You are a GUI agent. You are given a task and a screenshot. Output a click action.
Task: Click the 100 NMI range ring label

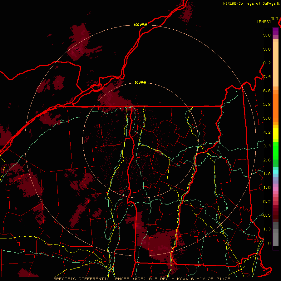[x=140, y=25]
